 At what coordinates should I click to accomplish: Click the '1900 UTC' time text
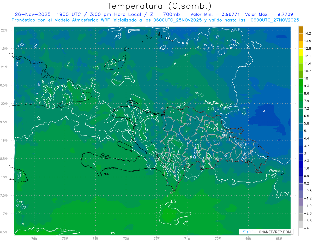click(69, 14)
